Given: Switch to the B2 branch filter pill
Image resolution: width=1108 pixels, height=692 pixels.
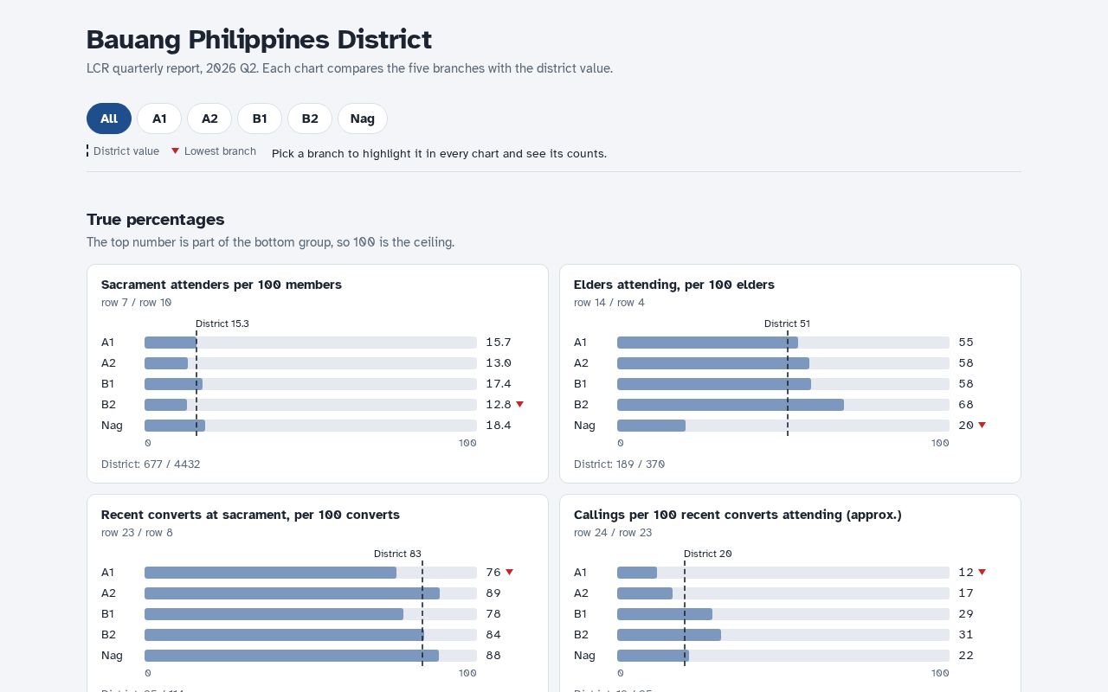Looking at the screenshot, I should tap(310, 119).
